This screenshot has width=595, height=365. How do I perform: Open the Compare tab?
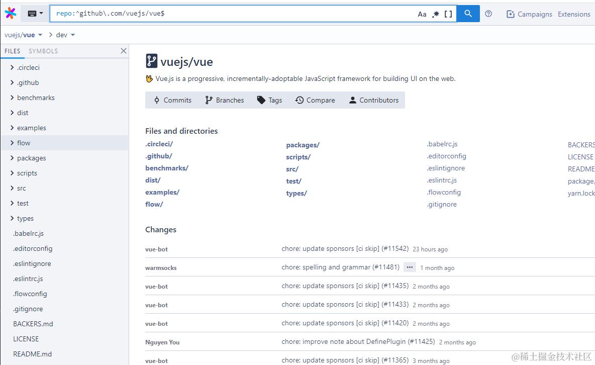pos(315,100)
